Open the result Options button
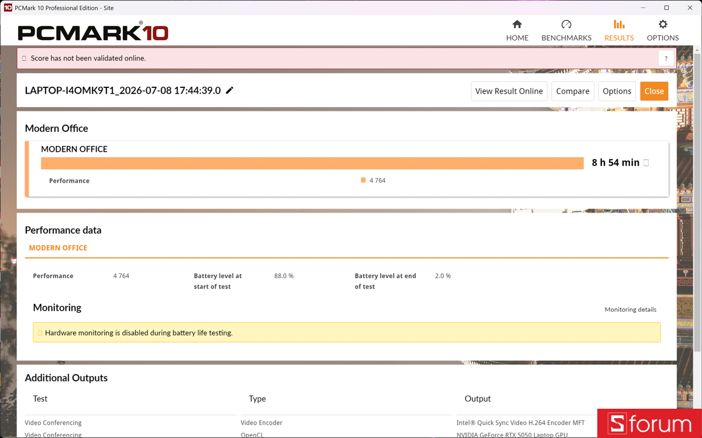Image resolution: width=702 pixels, height=438 pixels. click(x=617, y=91)
